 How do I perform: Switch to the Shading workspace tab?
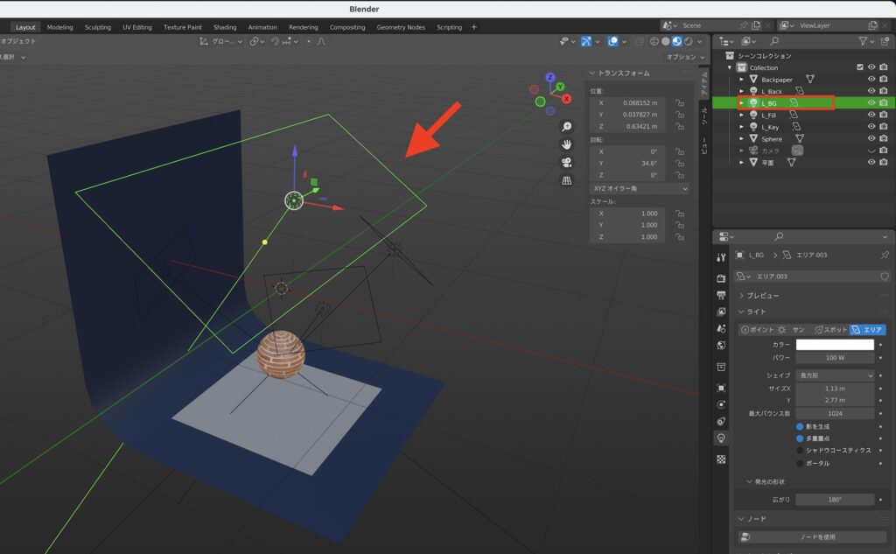click(x=225, y=26)
